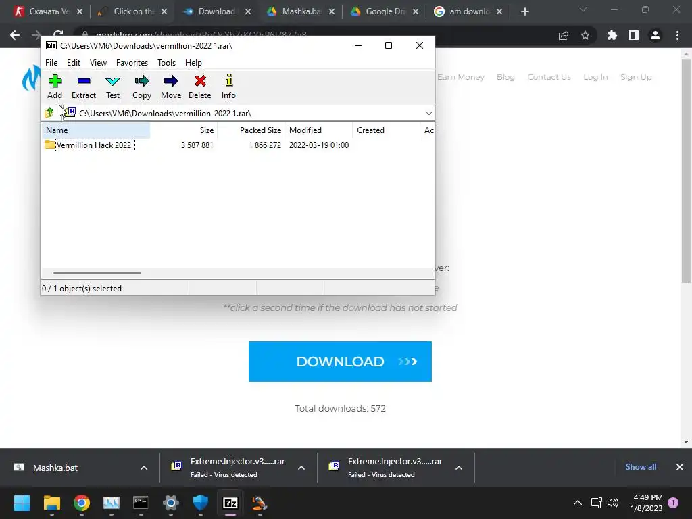Click the Log In link

pyautogui.click(x=595, y=77)
